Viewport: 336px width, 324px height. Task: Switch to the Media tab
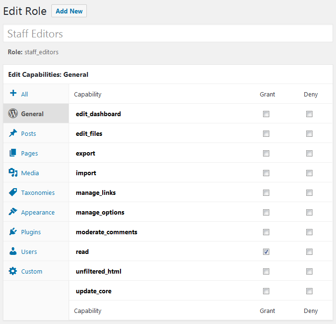coord(36,173)
